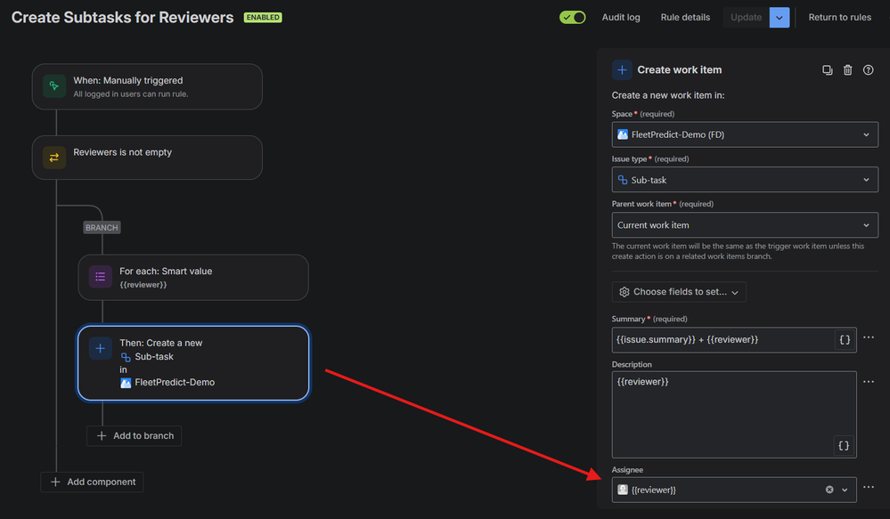Click the green trigger cursor icon
This screenshot has width=890, height=519.
54,86
